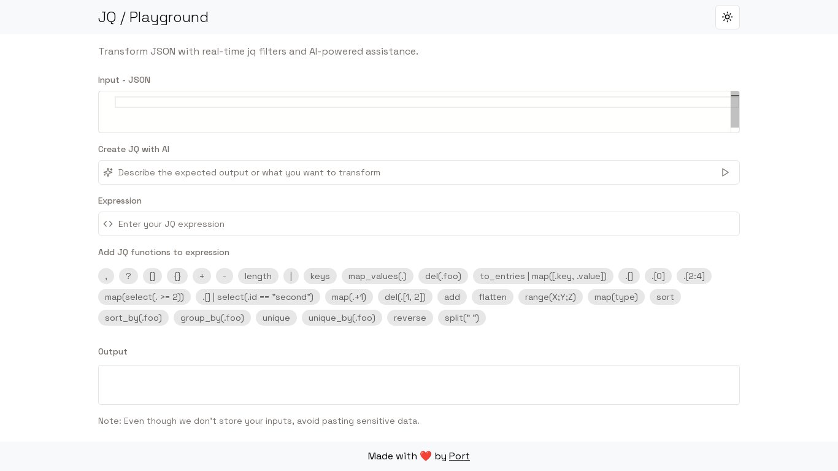This screenshot has width=838, height=471.
Task: Add the keys function chip
Action: coord(320,276)
